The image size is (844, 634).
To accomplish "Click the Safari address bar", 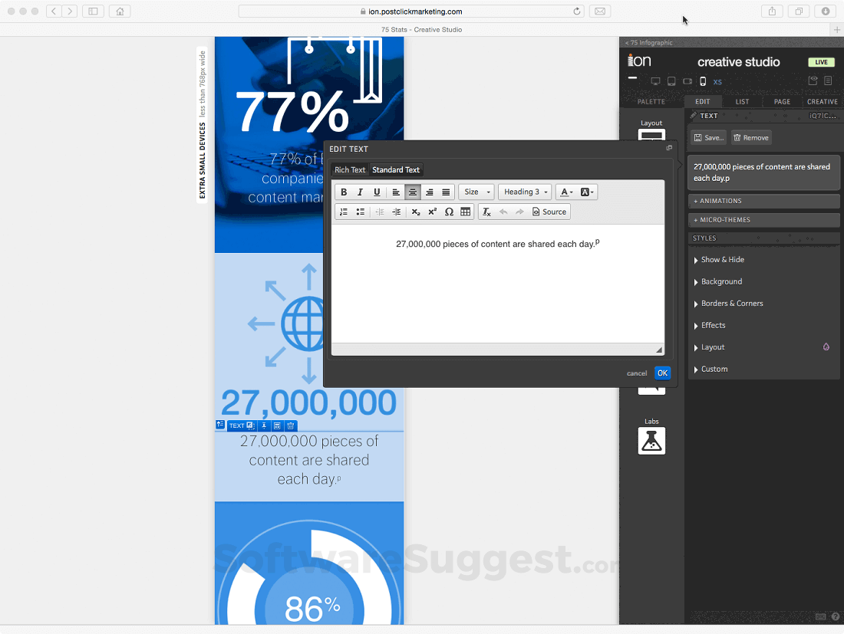I will (x=410, y=11).
